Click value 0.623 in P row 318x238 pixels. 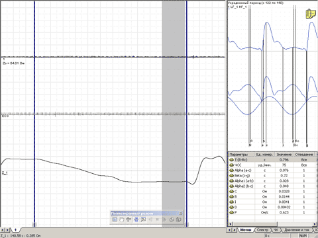(x=284, y=212)
